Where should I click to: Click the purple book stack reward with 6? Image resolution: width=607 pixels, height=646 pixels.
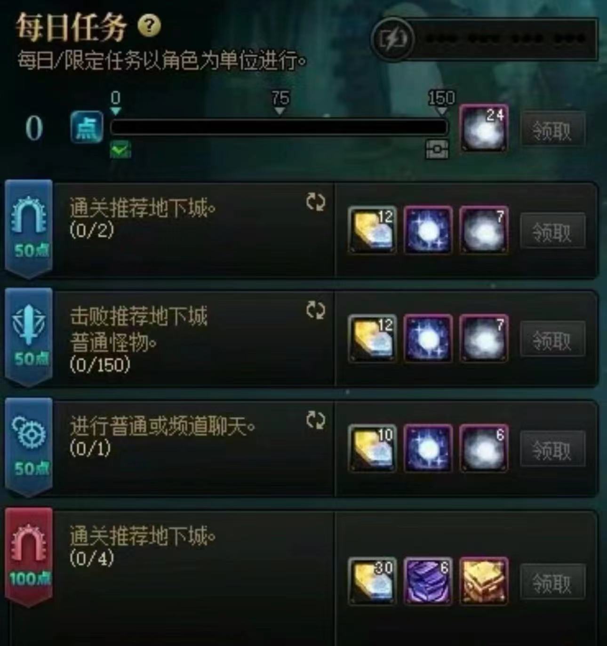pos(428,581)
